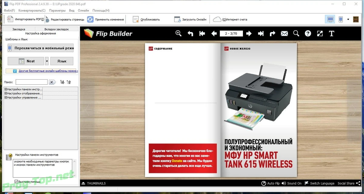Screen dimensions: 364x194
Task: Click Импортировать PDF toolbar button
Action: point(25,19)
